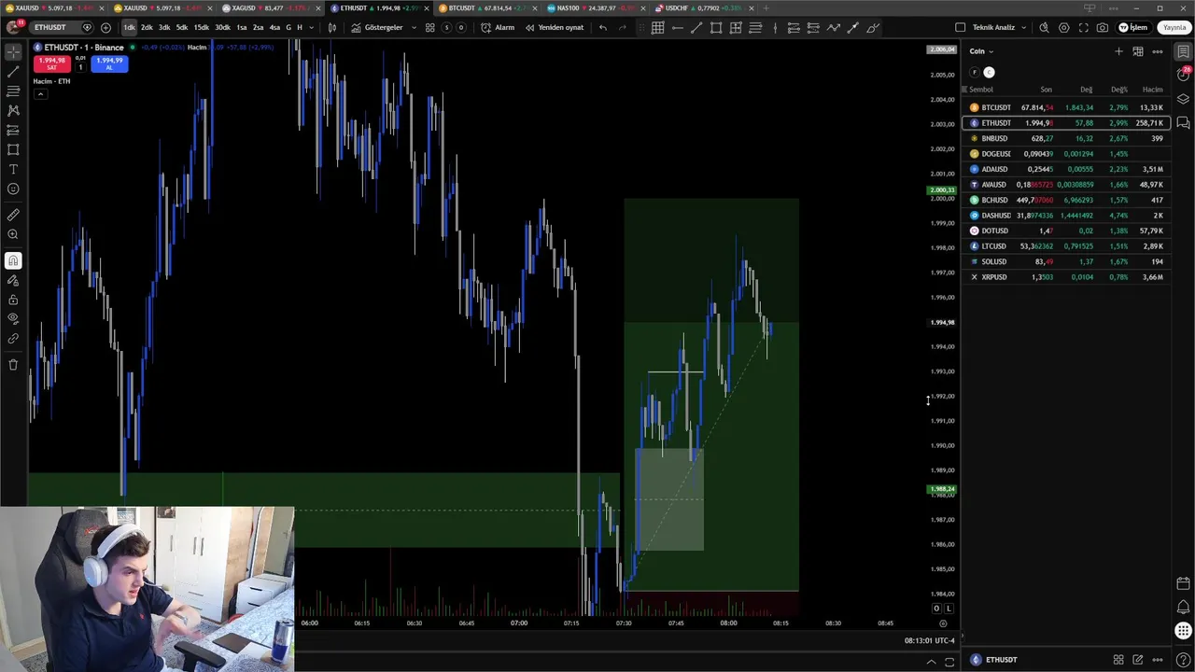The width and height of the screenshot is (1195, 672).
Task: Click the blue AL buy button
Action: click(x=109, y=63)
